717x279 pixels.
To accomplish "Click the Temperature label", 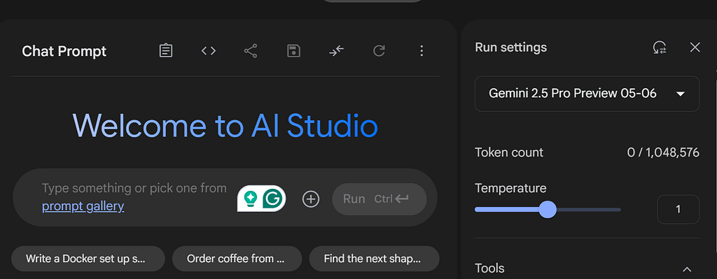I will (510, 188).
